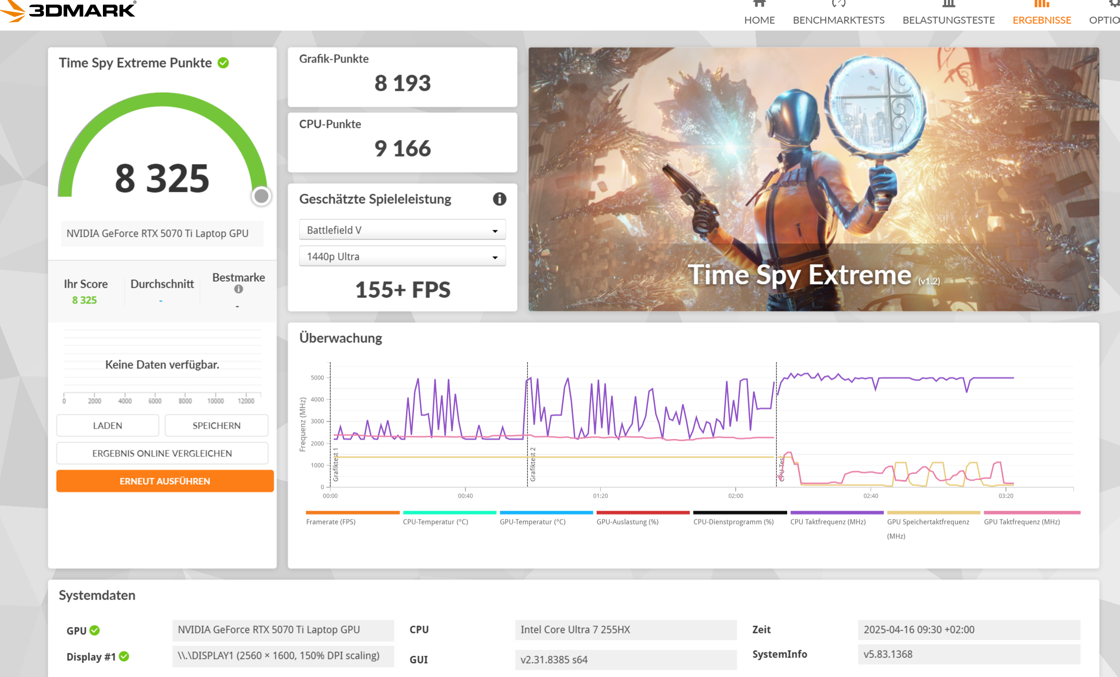Click ERGEBNIS ONLINE VERGLEICHEN button

coord(162,453)
